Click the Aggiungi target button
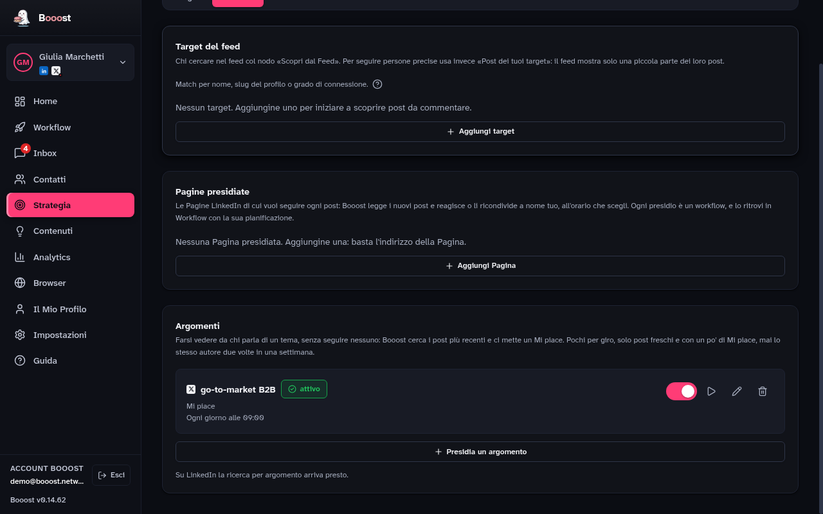The width and height of the screenshot is (823, 514). click(480, 132)
